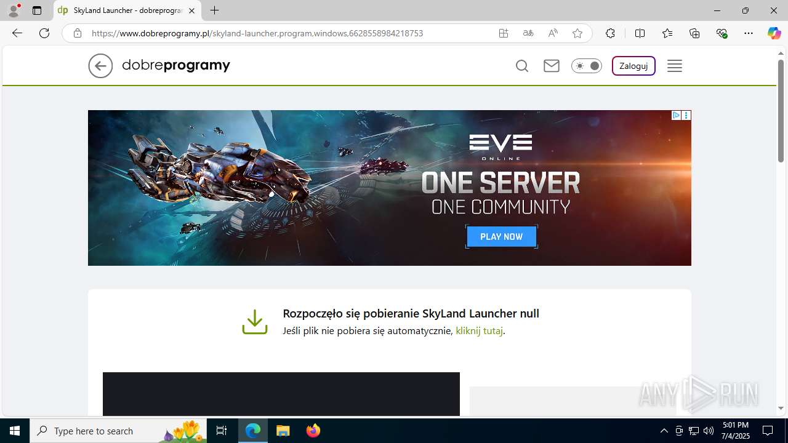Open browser Extensions puzzle icon
Screen dimensions: 788x443
tap(610, 33)
